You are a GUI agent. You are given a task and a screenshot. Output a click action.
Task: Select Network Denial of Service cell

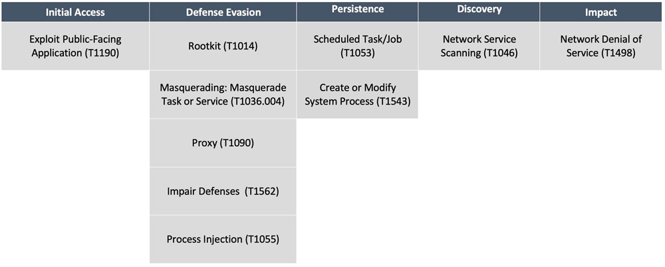601,46
